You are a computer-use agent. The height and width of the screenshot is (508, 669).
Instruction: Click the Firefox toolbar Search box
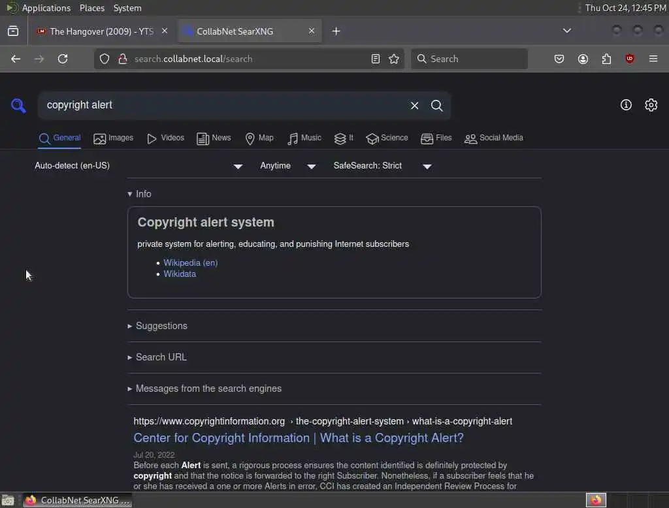coord(469,59)
